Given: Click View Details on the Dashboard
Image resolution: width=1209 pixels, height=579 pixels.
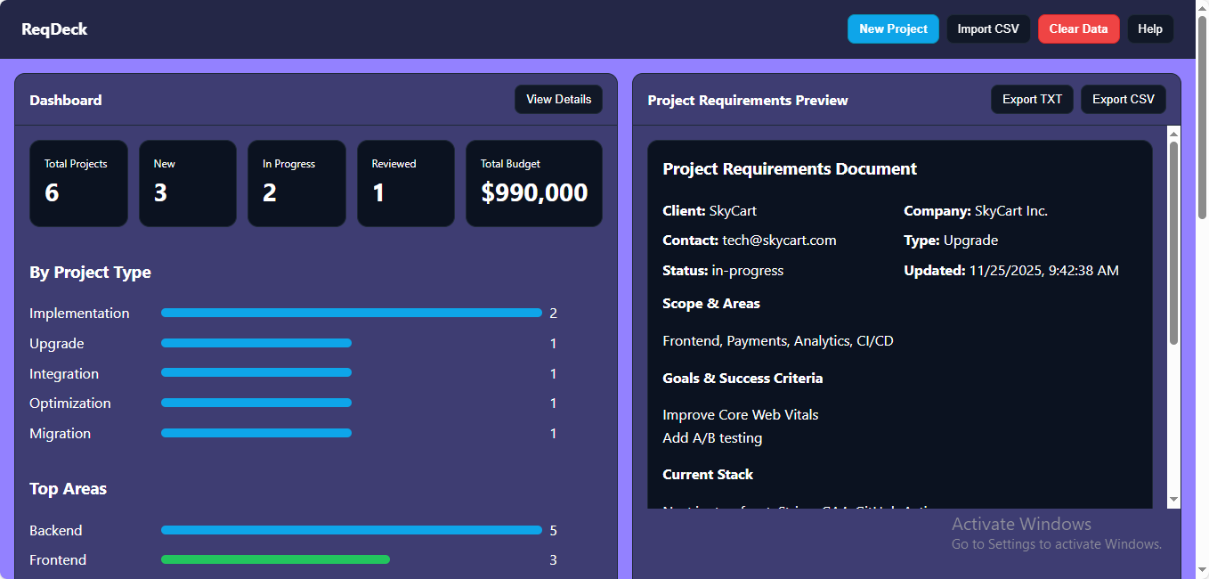Looking at the screenshot, I should tap(558, 99).
